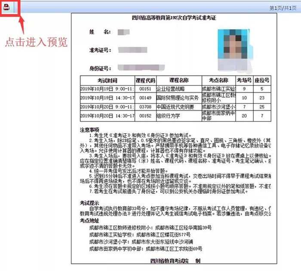Click exam time 2019年10月19日 14:30 cell

tap(107, 98)
